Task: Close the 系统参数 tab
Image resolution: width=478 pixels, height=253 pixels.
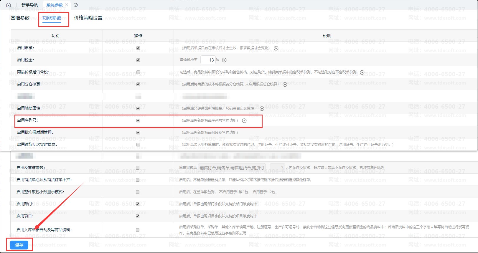Action: [67, 5]
